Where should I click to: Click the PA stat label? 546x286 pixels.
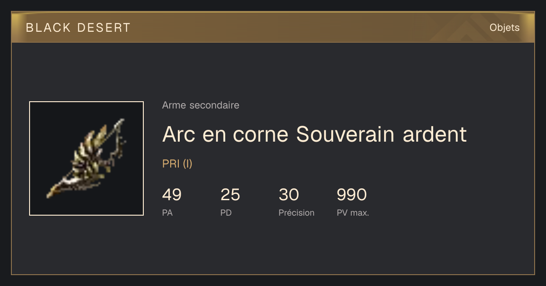(x=167, y=212)
